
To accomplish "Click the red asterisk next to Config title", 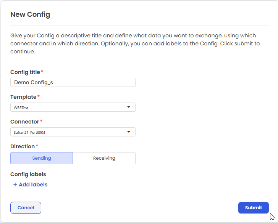I will [x=42, y=72].
